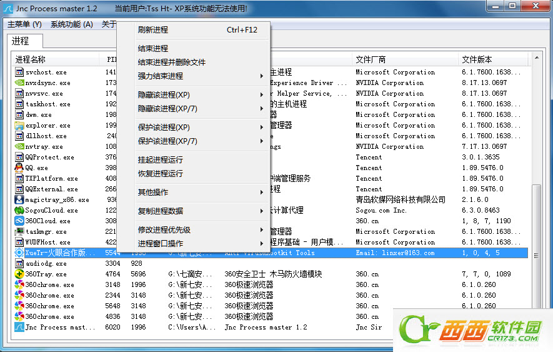Expand the 隐藏该进程(XP) submenu
The height and width of the screenshot is (352, 553).
tap(262, 94)
